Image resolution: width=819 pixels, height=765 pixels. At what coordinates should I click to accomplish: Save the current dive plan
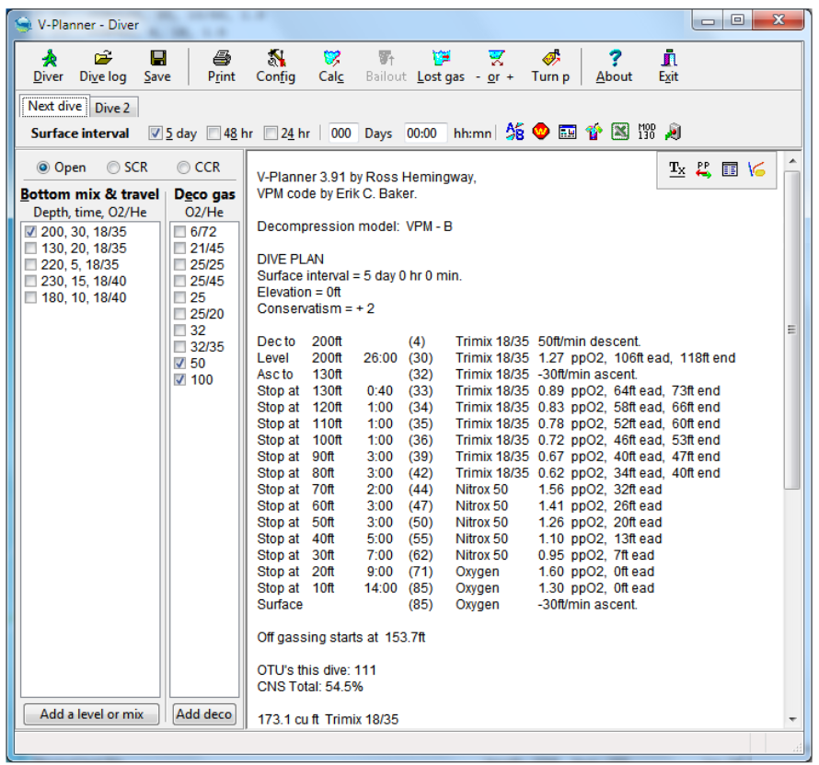(157, 65)
